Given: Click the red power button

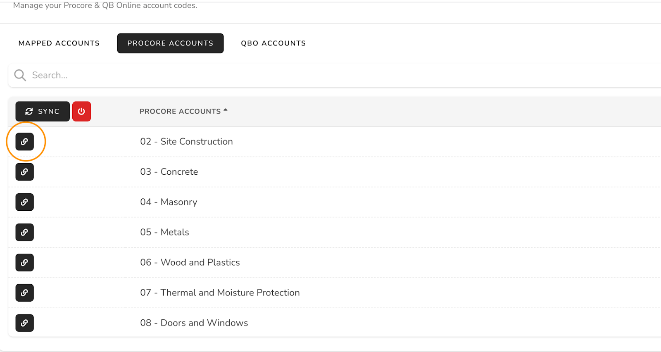Looking at the screenshot, I should (81, 112).
